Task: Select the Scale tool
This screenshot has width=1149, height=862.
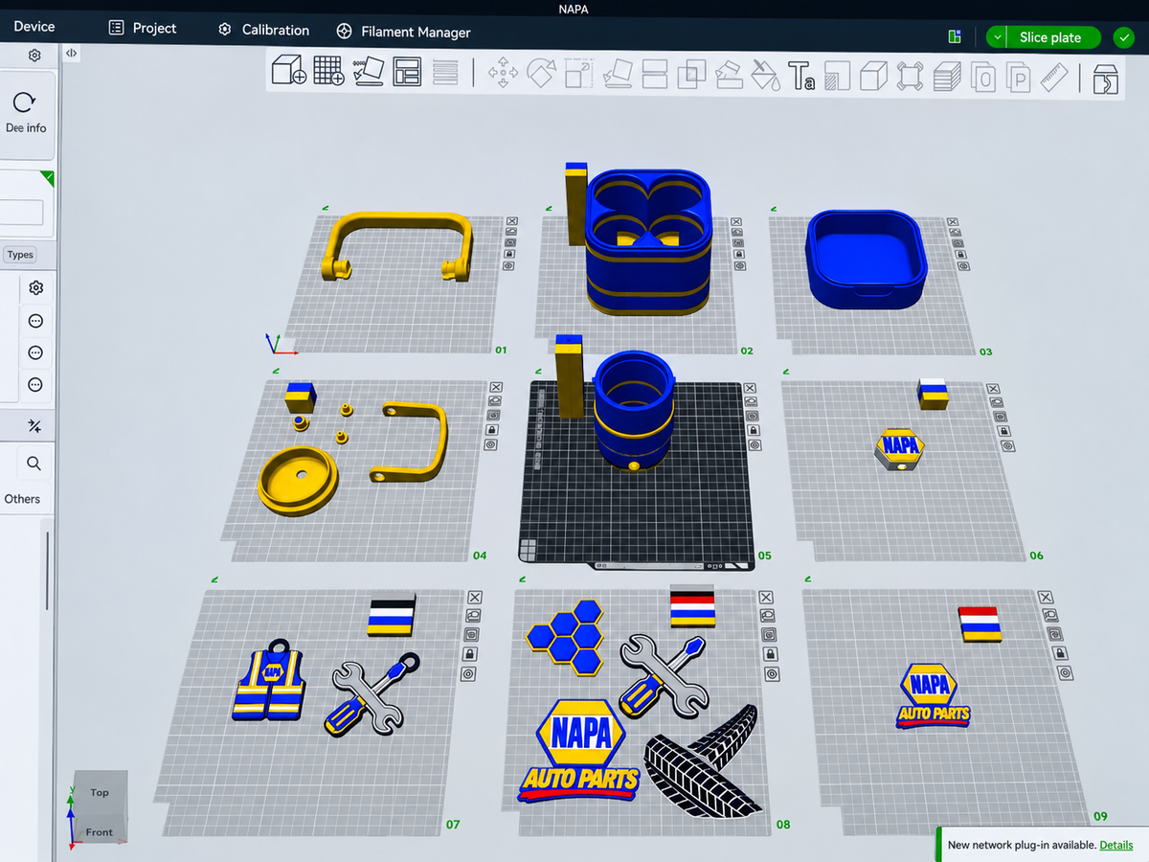Action: [x=578, y=74]
